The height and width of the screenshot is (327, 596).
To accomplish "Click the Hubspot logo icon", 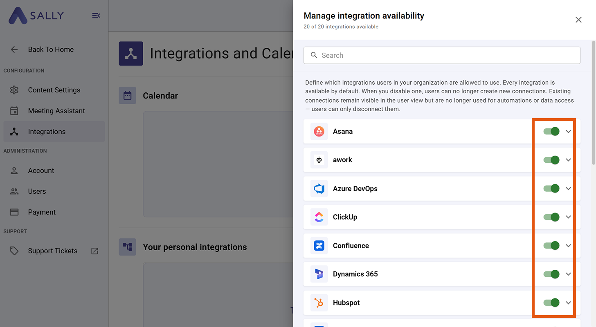I will tap(319, 303).
